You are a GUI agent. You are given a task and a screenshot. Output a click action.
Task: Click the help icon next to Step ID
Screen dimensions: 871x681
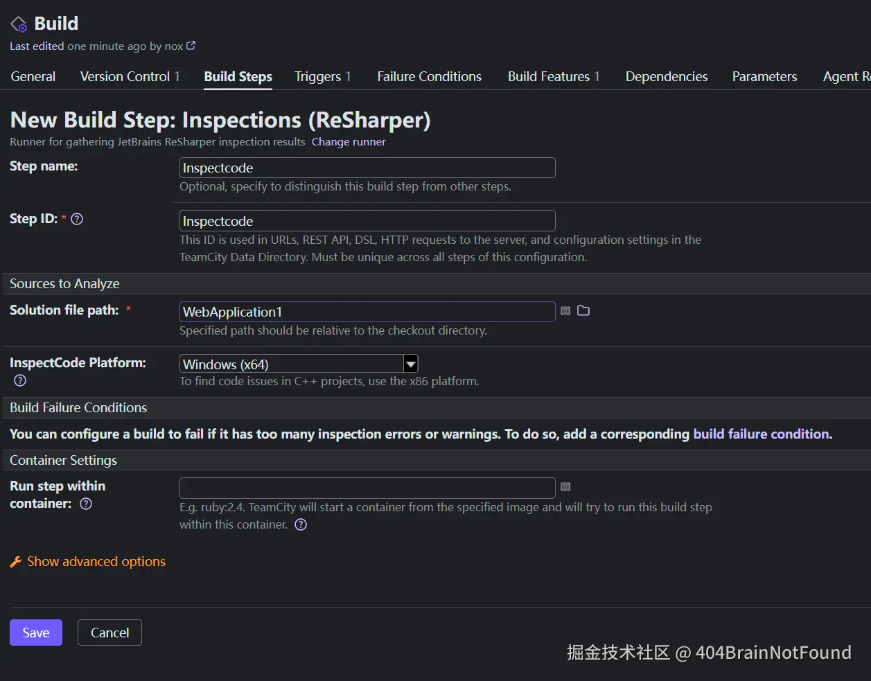point(77,219)
